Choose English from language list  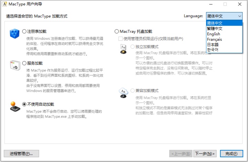tap(224, 34)
